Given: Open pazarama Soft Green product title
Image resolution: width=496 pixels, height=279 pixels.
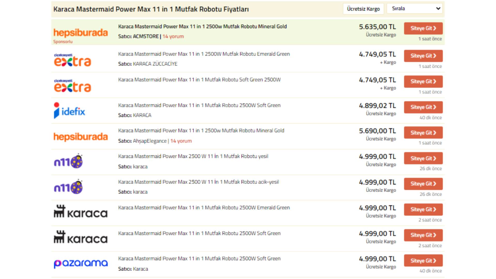Looking at the screenshot, I should pos(199,259).
